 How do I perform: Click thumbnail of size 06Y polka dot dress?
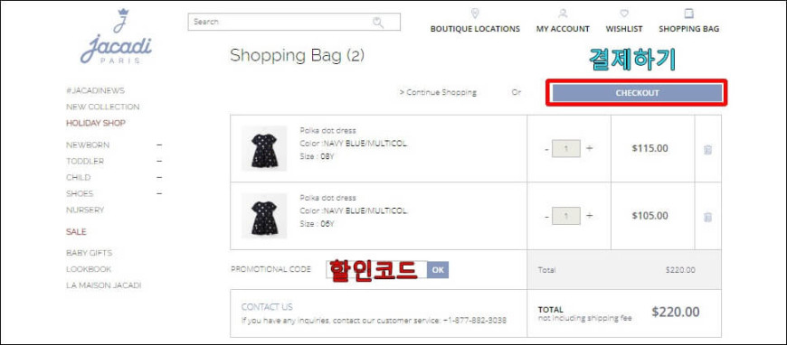click(x=264, y=216)
